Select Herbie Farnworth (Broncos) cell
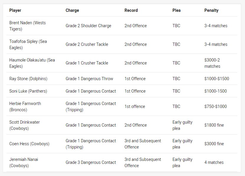This screenshot has width=245, height=176. 25,106
